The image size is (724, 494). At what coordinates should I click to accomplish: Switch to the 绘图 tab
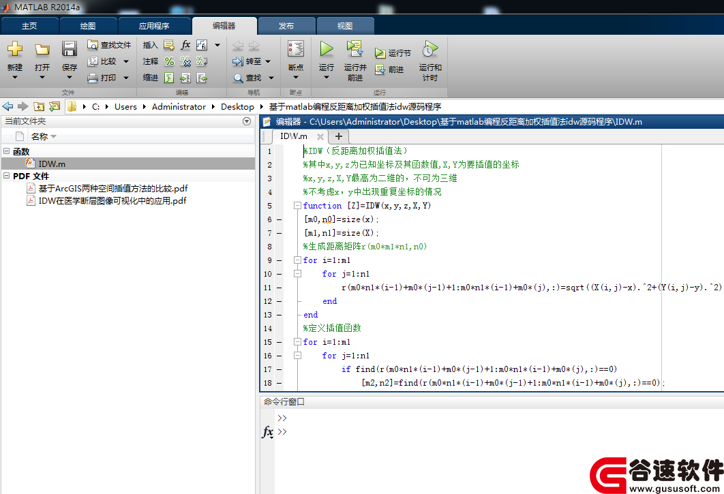pyautogui.click(x=88, y=26)
